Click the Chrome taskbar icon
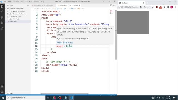 click(x=54, y=97)
